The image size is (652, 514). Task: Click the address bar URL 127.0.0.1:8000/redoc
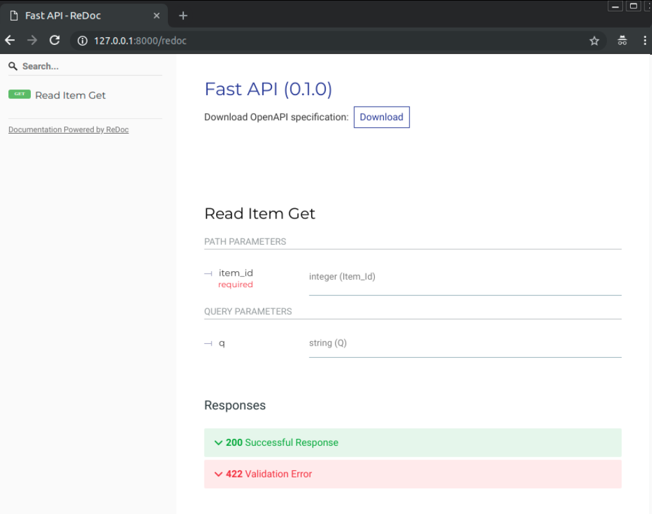click(140, 40)
